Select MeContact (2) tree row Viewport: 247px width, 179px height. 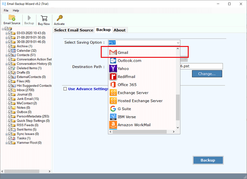pos(27,103)
